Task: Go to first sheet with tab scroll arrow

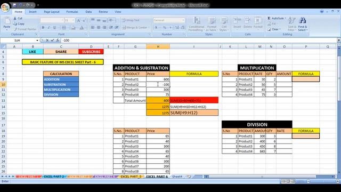Action: pos(2,177)
